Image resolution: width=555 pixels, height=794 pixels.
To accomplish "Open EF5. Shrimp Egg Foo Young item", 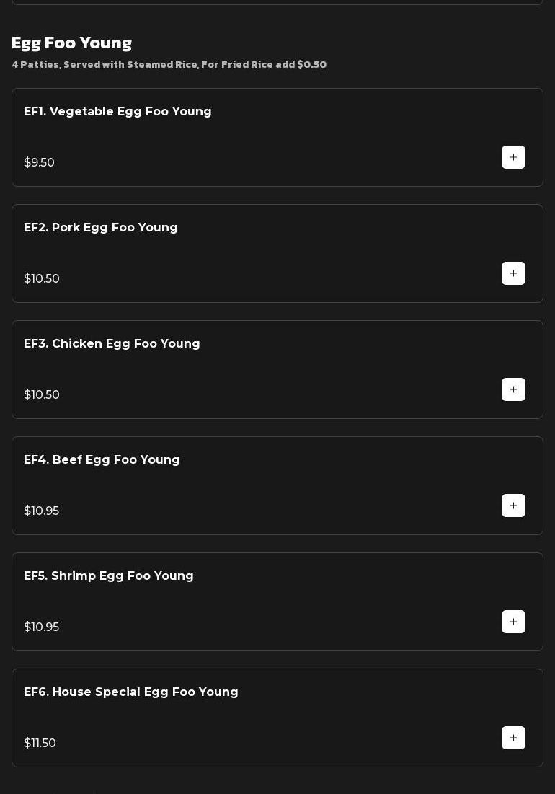I will click(109, 576).
